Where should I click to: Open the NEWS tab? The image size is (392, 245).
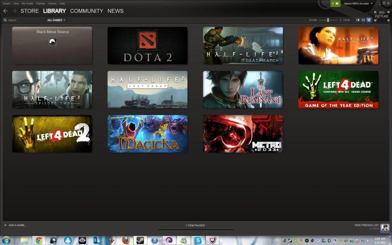pos(115,11)
